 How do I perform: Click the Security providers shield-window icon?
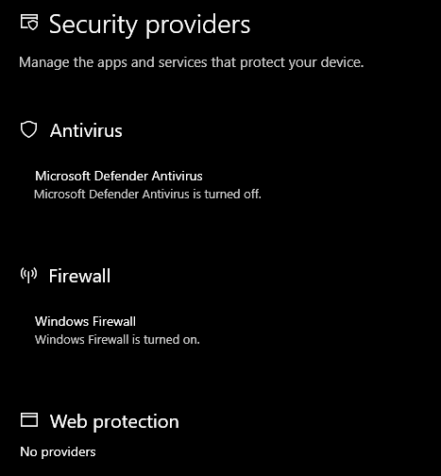pos(29,23)
